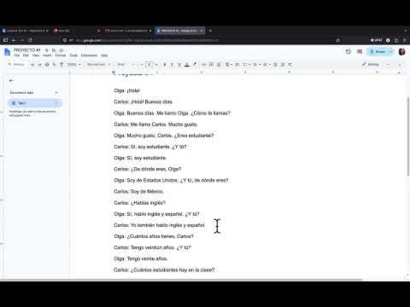Screen dimensions: 410x307
Task: Click the Insert link icon
Action: [204, 65]
